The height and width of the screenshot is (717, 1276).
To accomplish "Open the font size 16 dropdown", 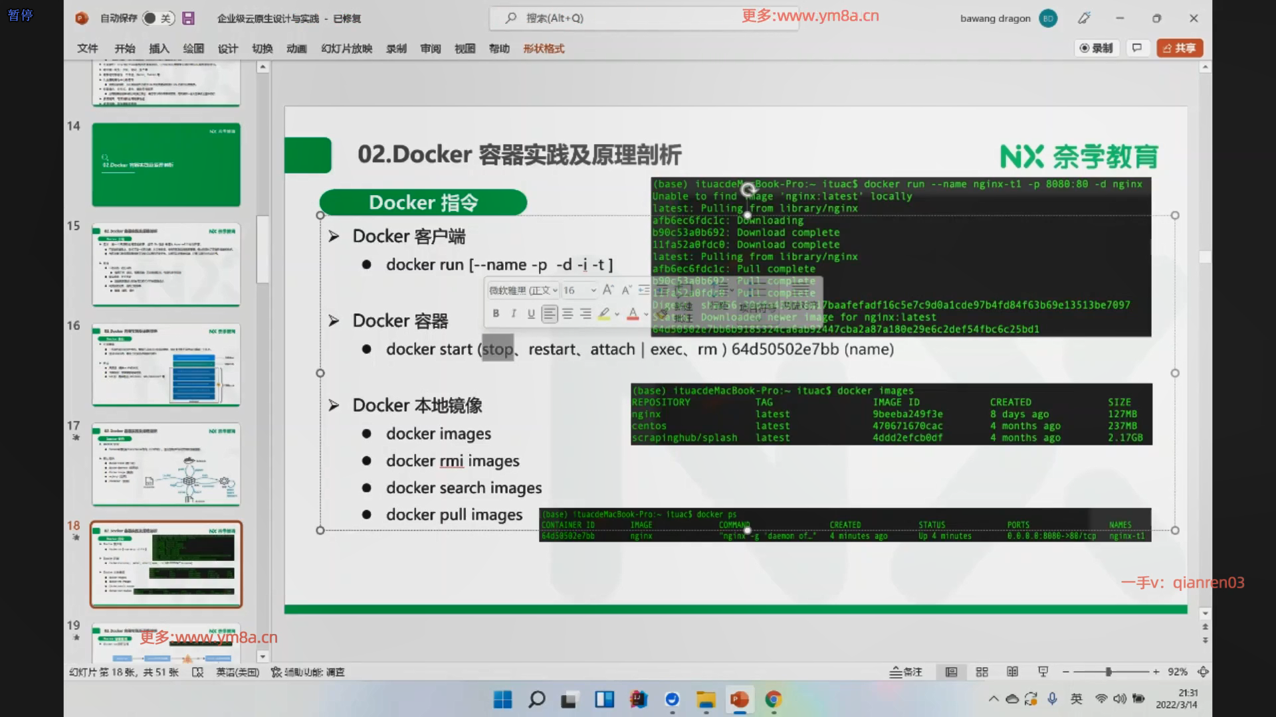I will (593, 290).
